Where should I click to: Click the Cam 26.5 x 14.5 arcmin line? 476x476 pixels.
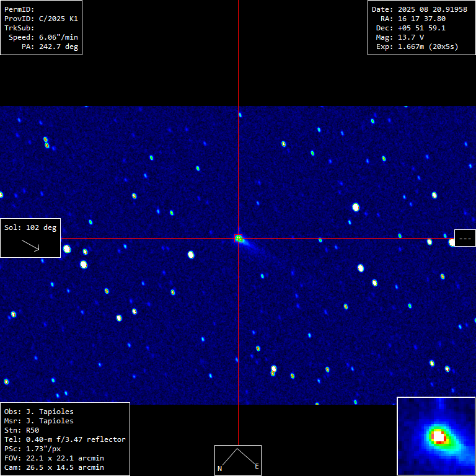coord(55,467)
